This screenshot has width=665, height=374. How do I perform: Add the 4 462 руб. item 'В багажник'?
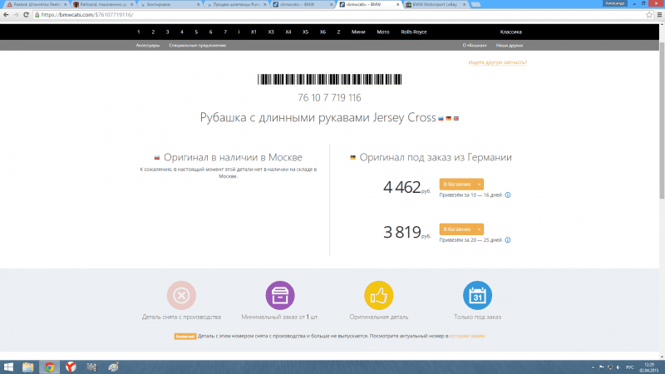pyautogui.click(x=457, y=185)
